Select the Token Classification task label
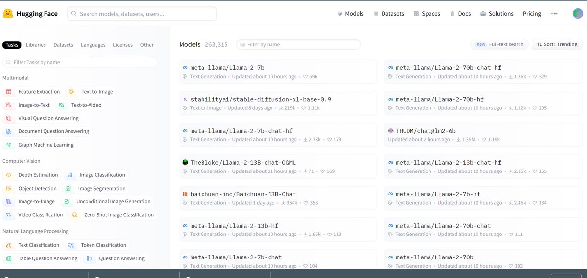The image size is (587, 278). coord(103,245)
